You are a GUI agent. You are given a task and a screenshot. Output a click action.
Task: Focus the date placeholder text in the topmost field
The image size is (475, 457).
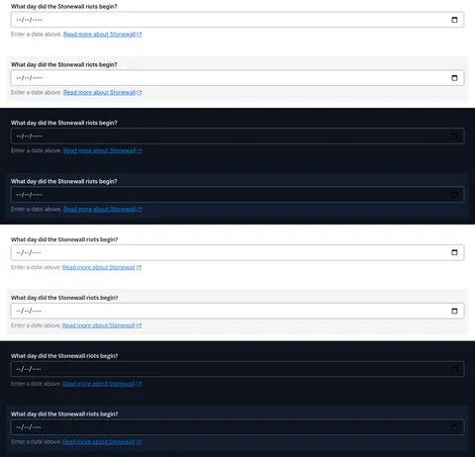[x=30, y=20]
